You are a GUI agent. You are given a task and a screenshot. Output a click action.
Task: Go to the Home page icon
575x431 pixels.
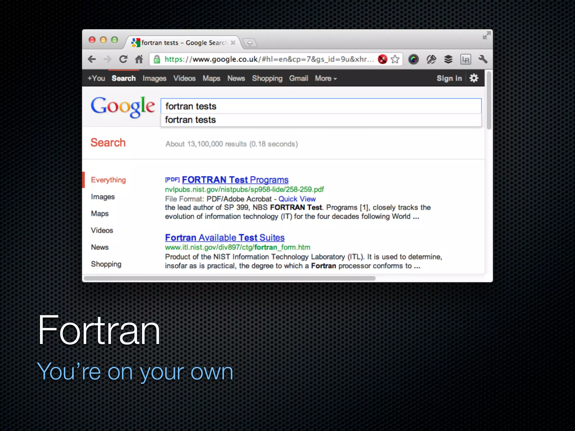[139, 59]
